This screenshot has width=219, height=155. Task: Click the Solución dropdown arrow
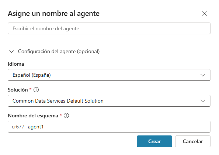(x=203, y=101)
